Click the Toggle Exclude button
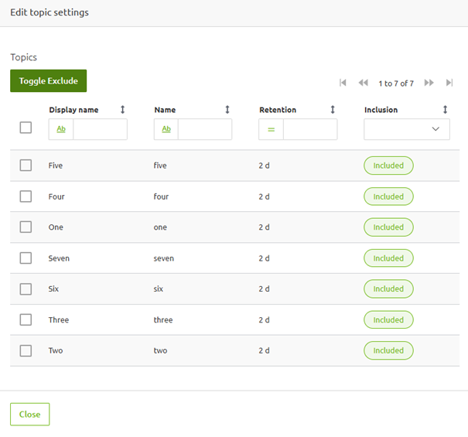 (x=49, y=81)
